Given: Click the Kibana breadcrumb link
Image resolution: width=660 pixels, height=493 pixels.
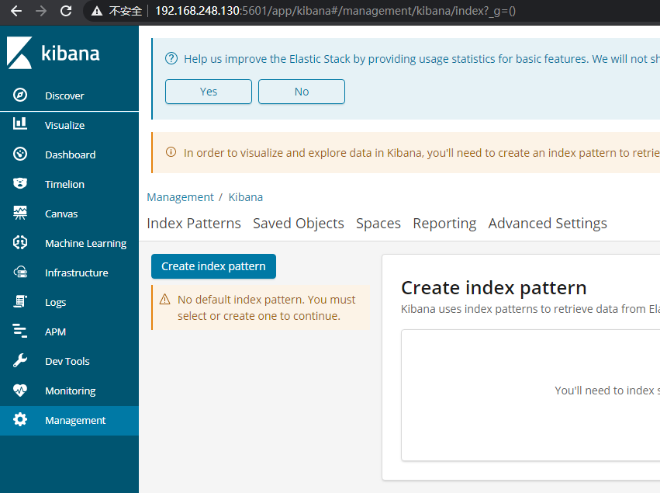Looking at the screenshot, I should coord(245,197).
